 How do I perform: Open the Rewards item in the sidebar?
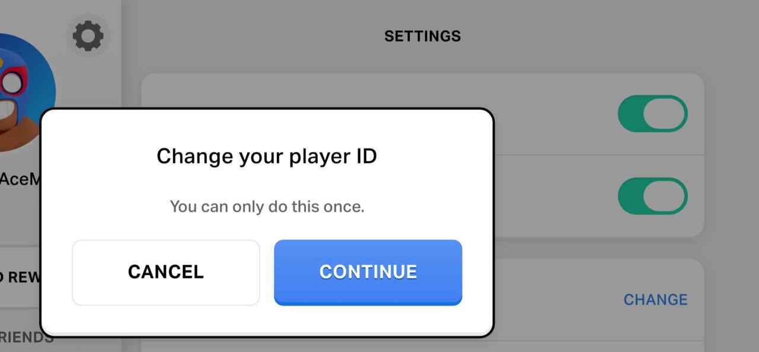point(19,277)
